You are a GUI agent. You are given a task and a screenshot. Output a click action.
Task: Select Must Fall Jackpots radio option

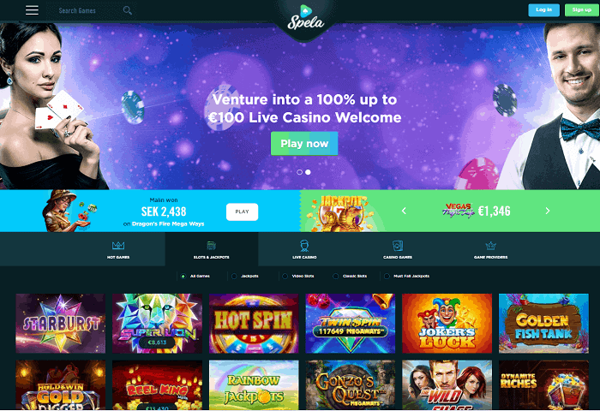pos(387,276)
